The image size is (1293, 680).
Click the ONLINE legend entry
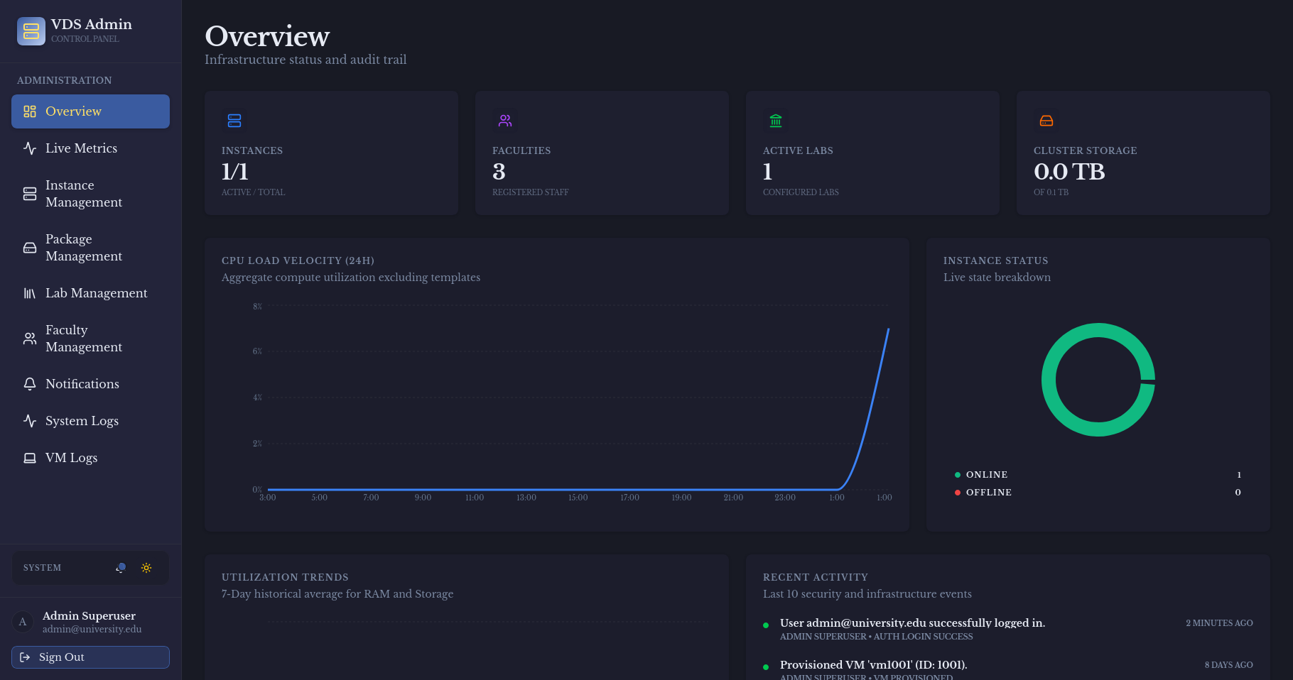click(x=1098, y=475)
